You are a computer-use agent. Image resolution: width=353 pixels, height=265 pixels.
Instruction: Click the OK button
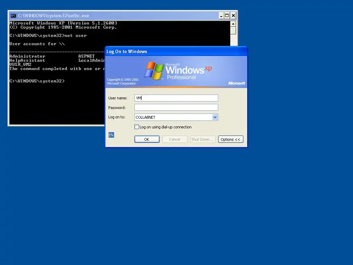point(147,139)
